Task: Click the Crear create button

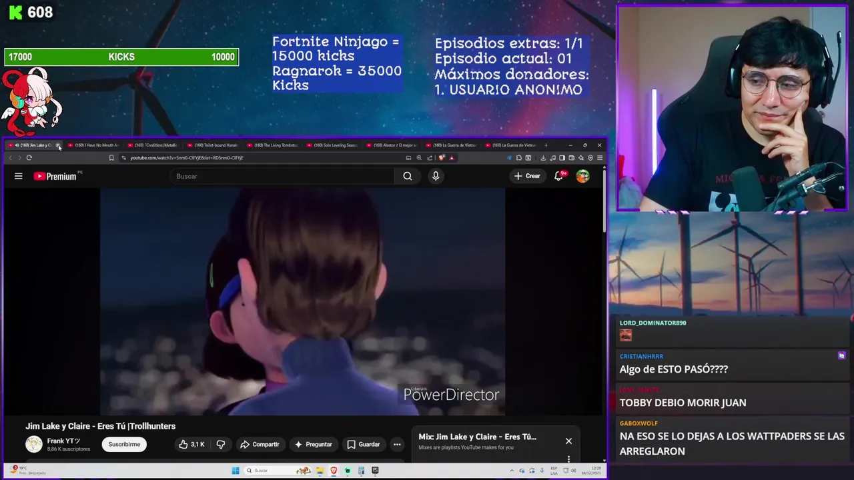Action: pos(526,176)
